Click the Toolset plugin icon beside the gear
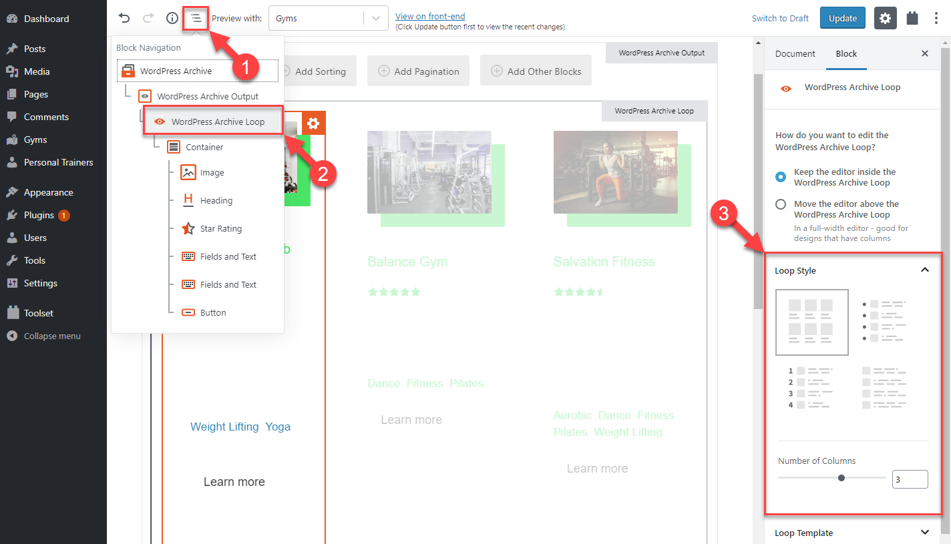 click(x=912, y=18)
